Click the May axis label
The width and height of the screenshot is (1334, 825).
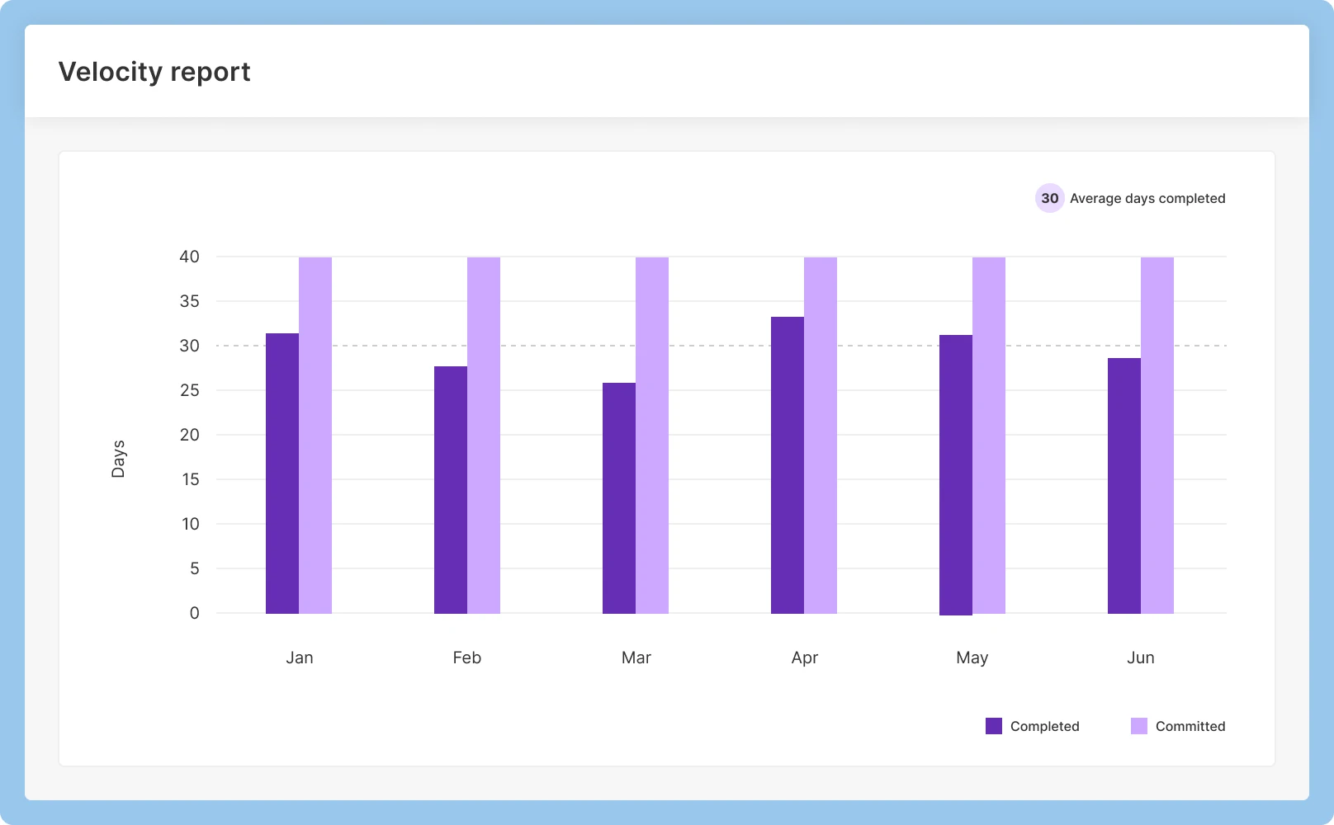coord(972,658)
